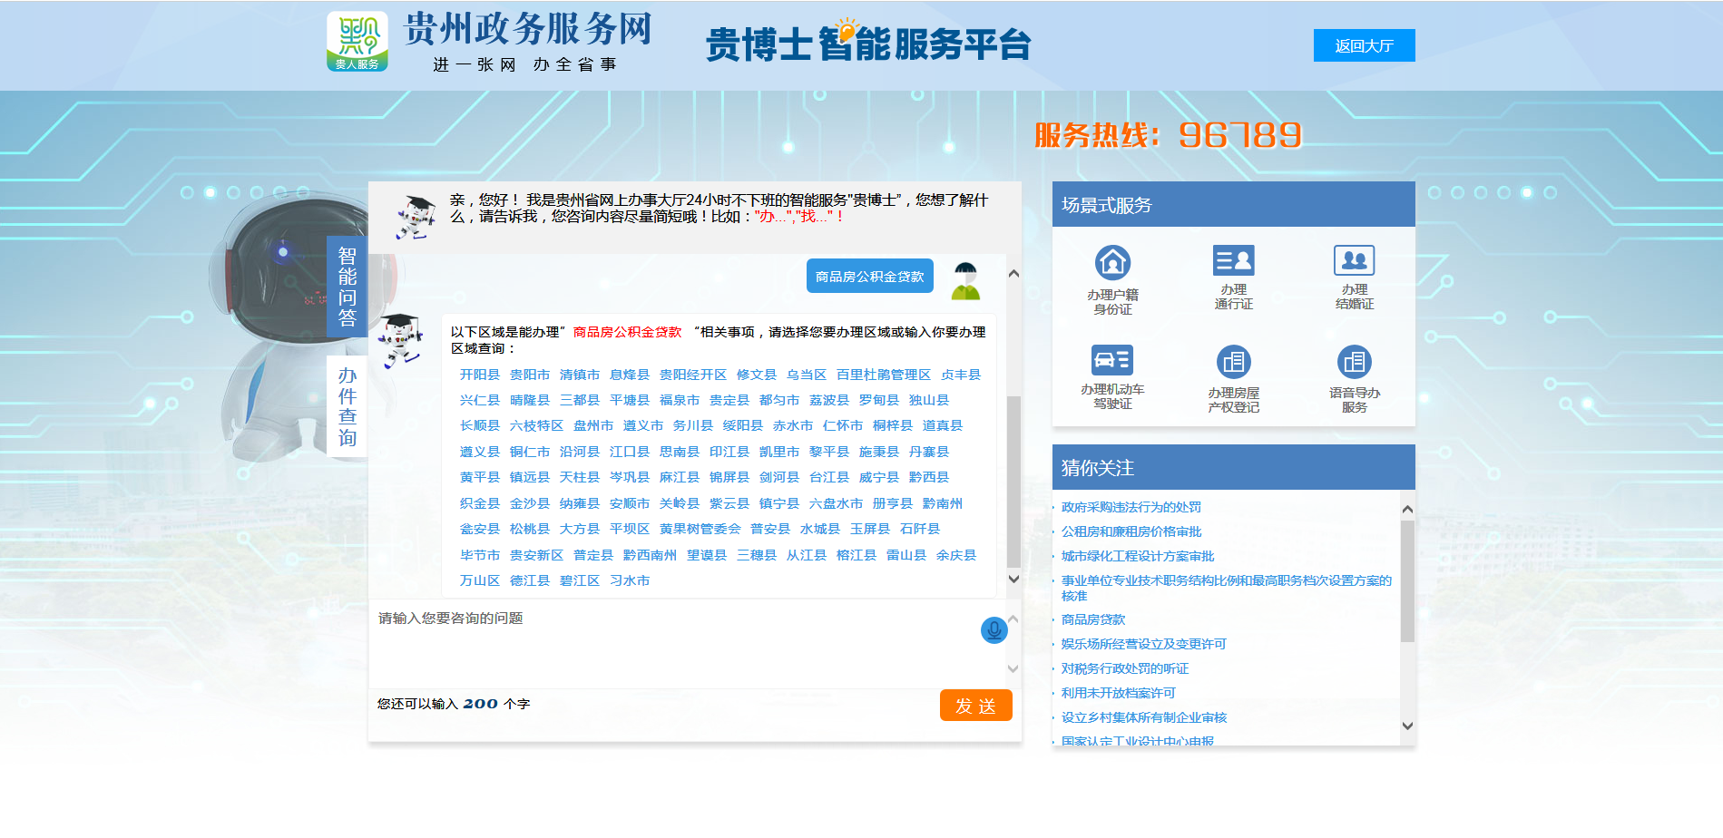1723x838 pixels.
Task: Select the marriage certificate service icon
Action: coord(1354,261)
